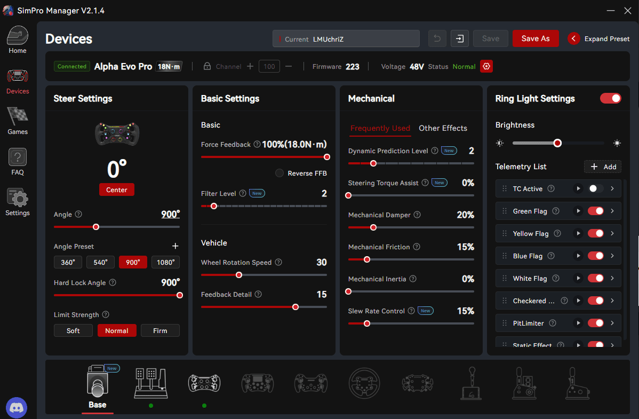The height and width of the screenshot is (419, 639).
Task: Increase channel with plus icon
Action: pyautogui.click(x=250, y=66)
